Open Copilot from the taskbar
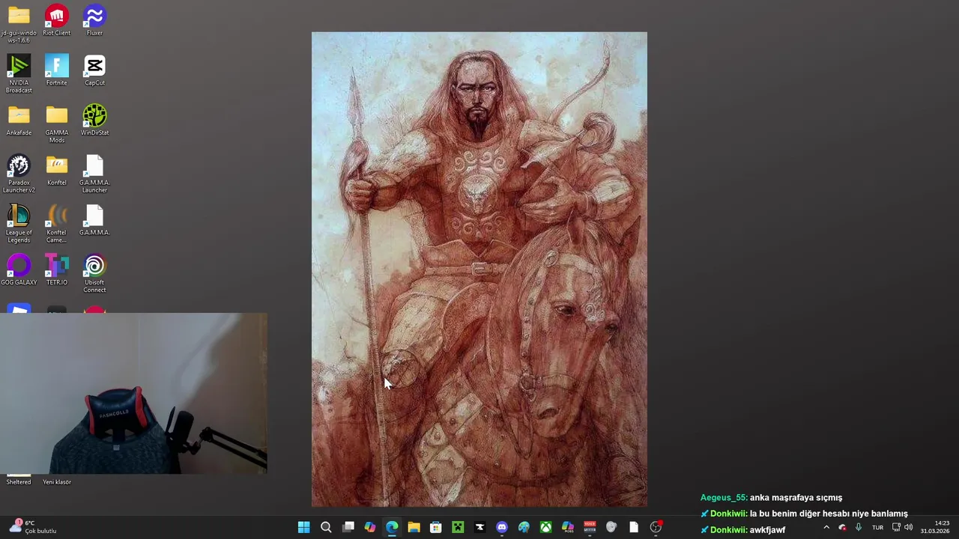Image resolution: width=959 pixels, height=539 pixels. click(x=369, y=527)
